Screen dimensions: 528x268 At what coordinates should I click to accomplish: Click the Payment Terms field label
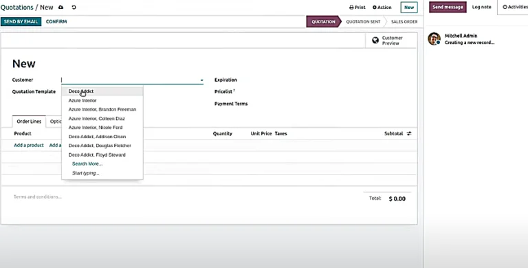pyautogui.click(x=231, y=104)
